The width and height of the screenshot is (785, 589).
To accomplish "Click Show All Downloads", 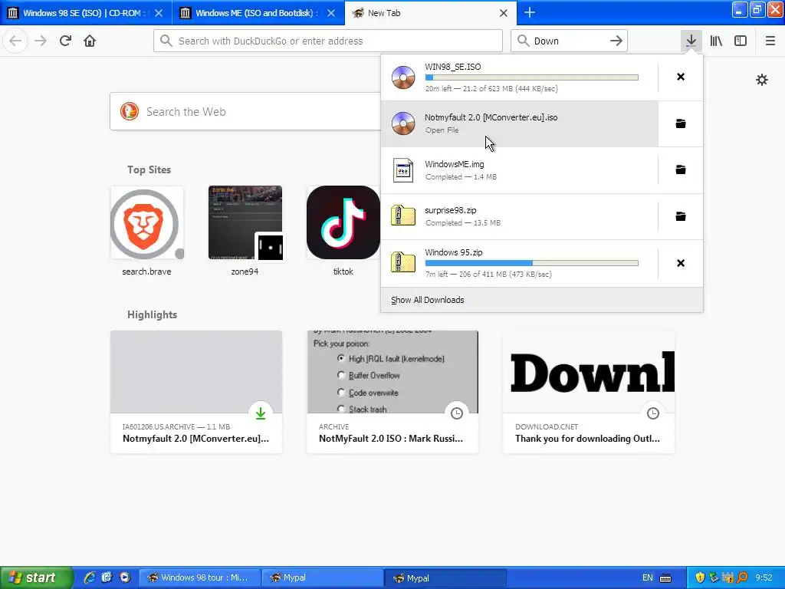I will click(x=428, y=300).
